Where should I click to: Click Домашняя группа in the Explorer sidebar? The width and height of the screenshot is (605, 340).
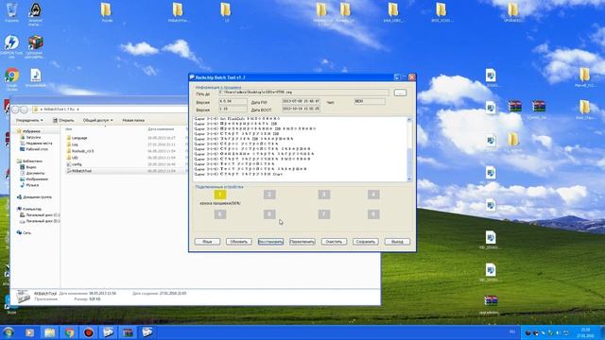(34, 197)
